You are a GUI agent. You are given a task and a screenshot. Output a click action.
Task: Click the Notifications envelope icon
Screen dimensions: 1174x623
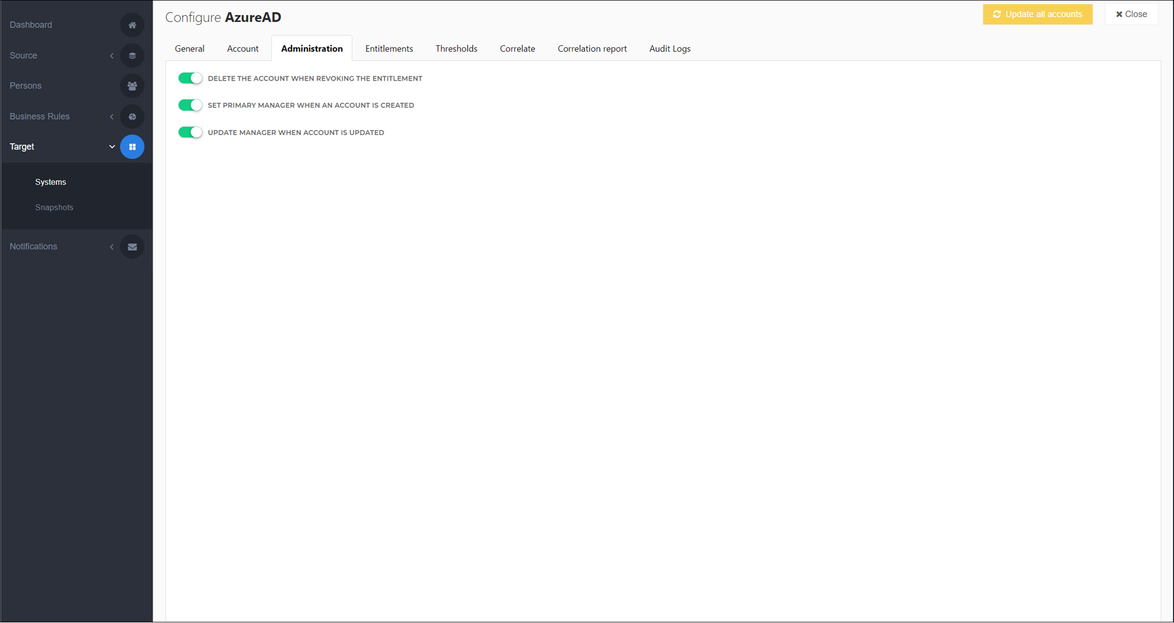pos(132,247)
